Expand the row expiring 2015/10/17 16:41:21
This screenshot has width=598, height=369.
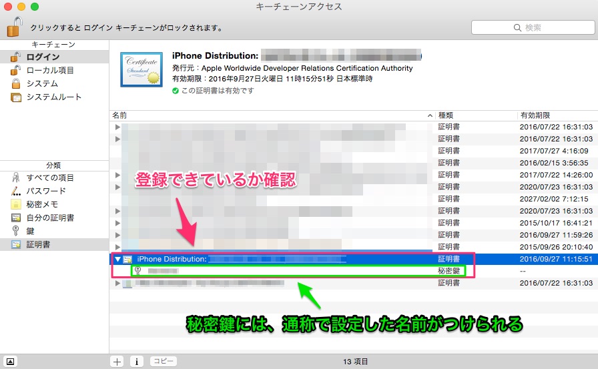click(117, 223)
